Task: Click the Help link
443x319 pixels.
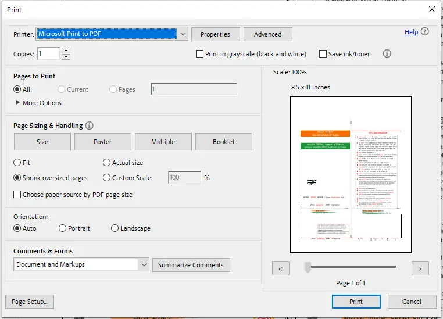Action: coord(412,32)
